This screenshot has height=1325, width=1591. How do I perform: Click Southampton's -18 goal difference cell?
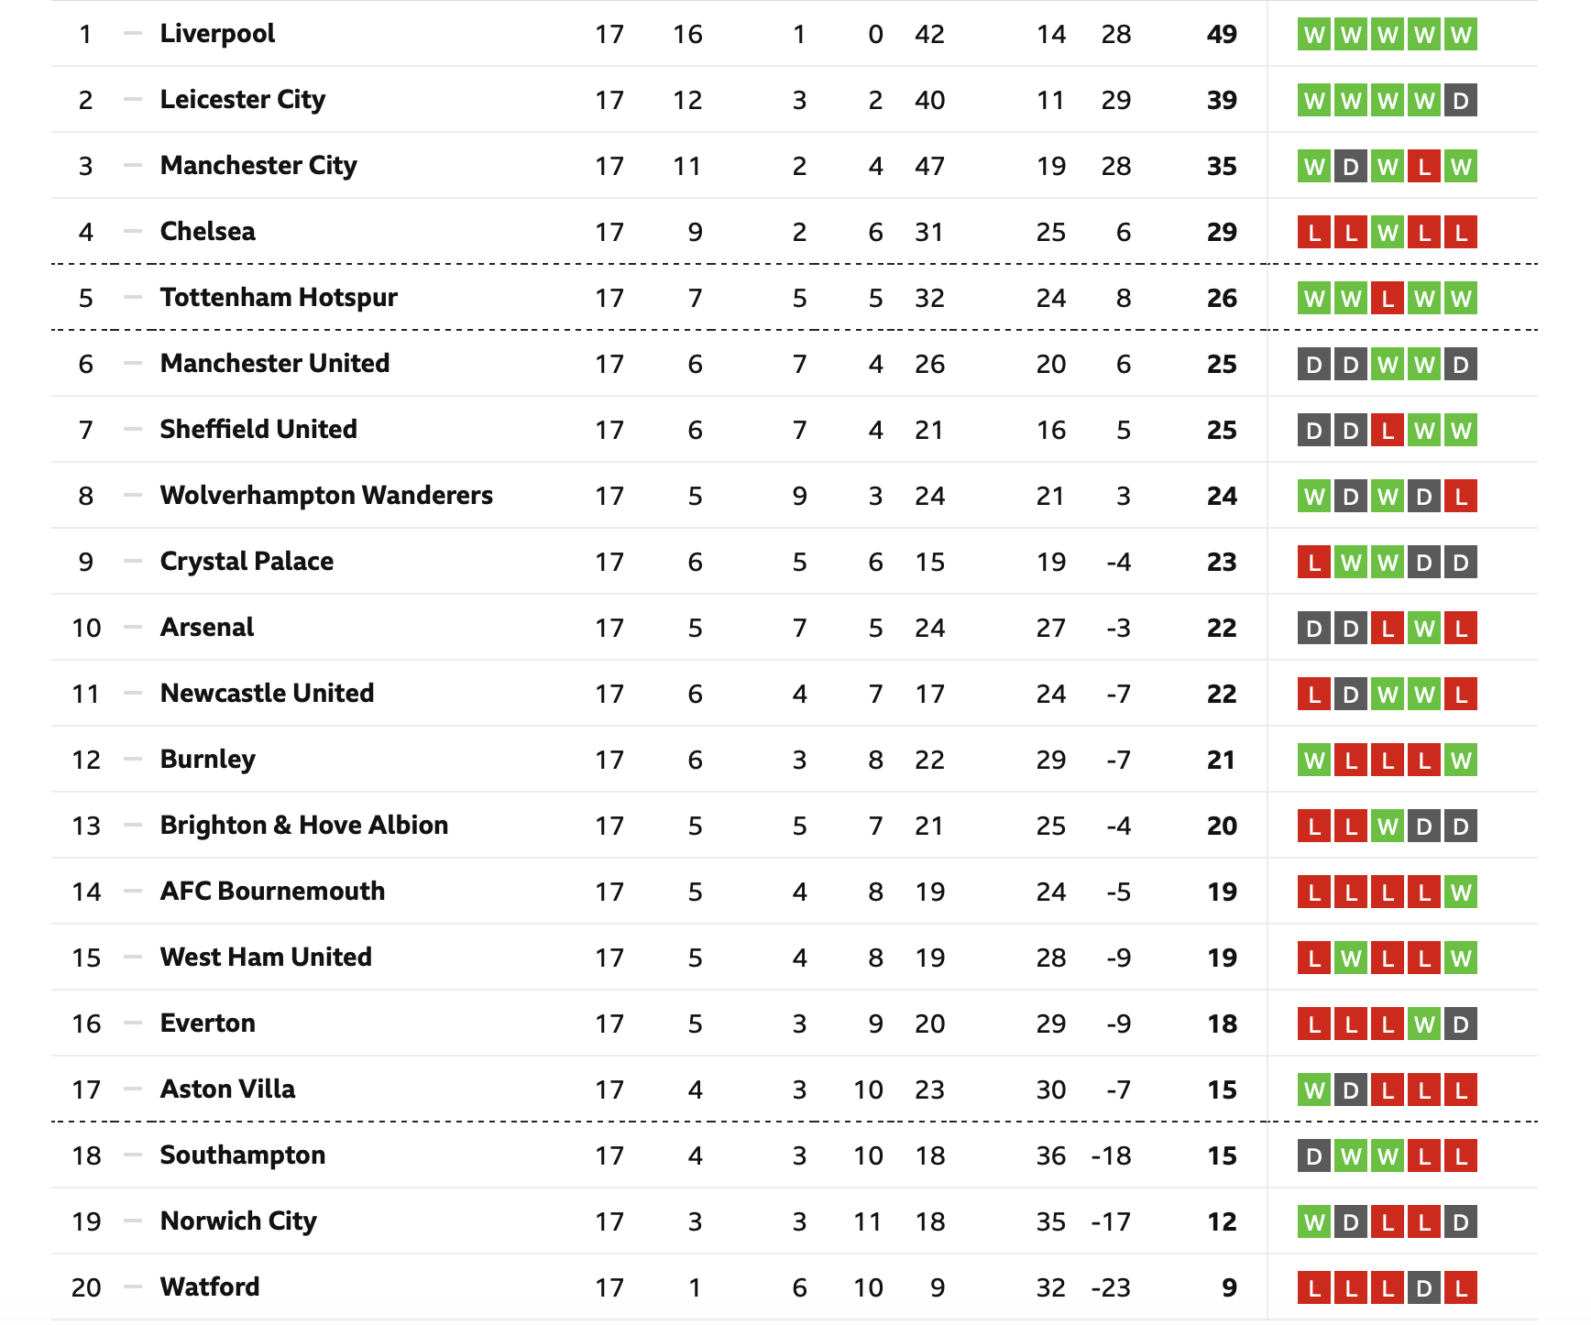tap(1111, 1156)
